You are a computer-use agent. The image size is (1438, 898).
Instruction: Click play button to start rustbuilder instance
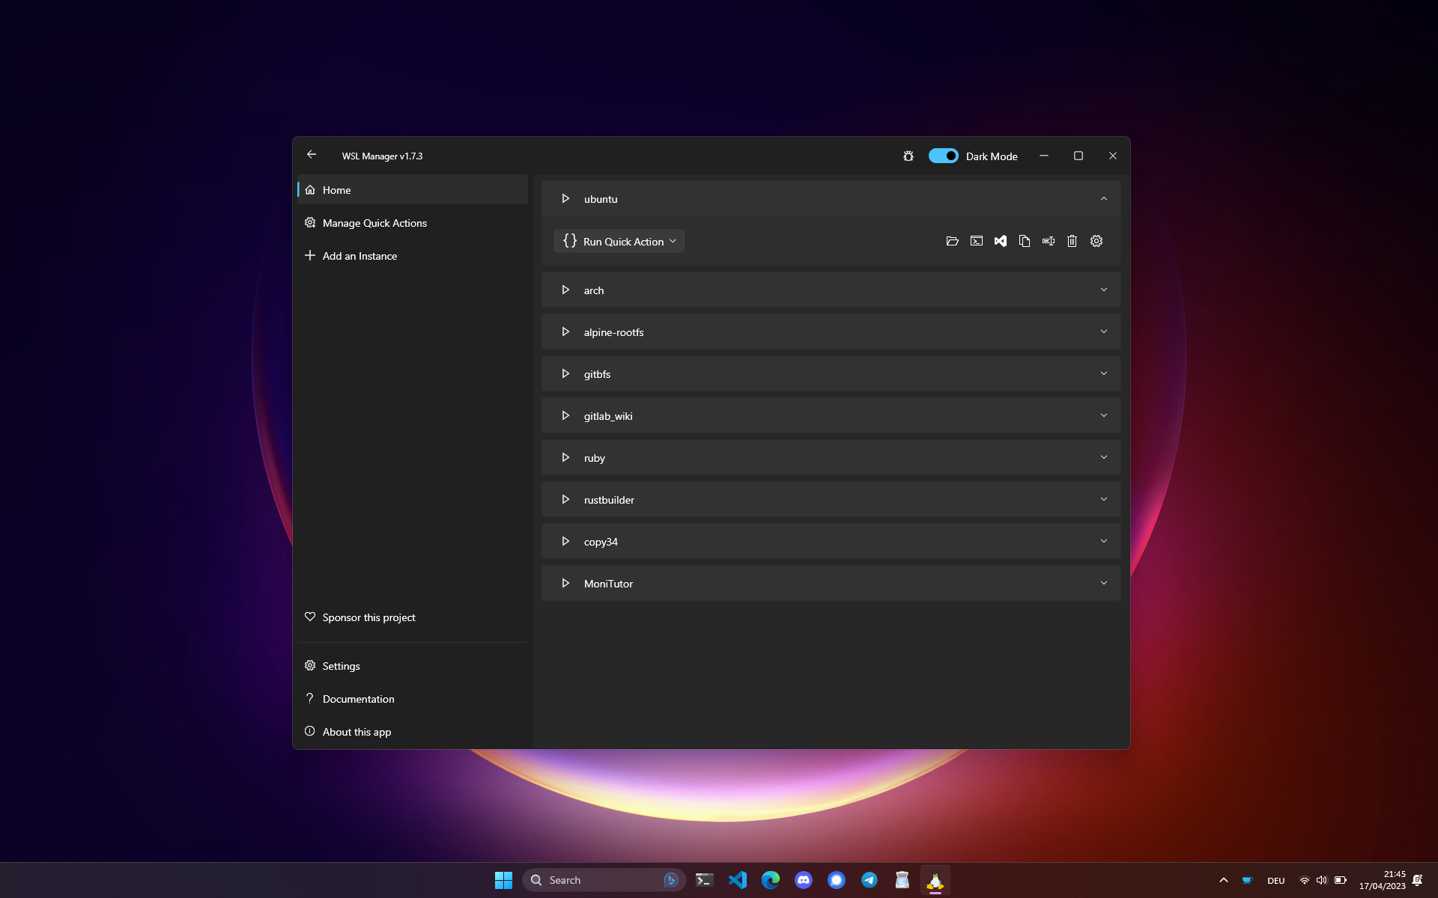tap(565, 498)
